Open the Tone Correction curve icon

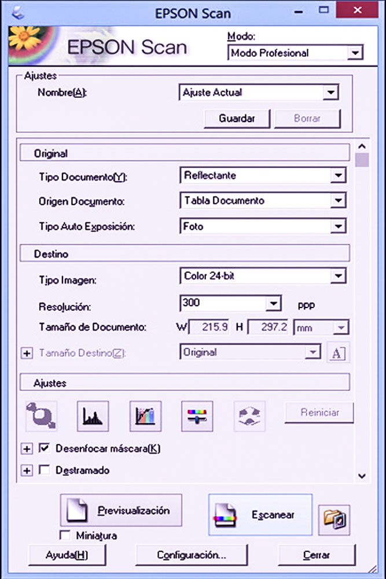[x=145, y=416]
